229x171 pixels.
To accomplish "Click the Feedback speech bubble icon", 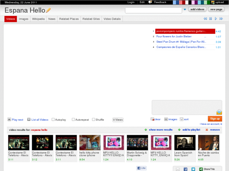I will pos(150,2).
